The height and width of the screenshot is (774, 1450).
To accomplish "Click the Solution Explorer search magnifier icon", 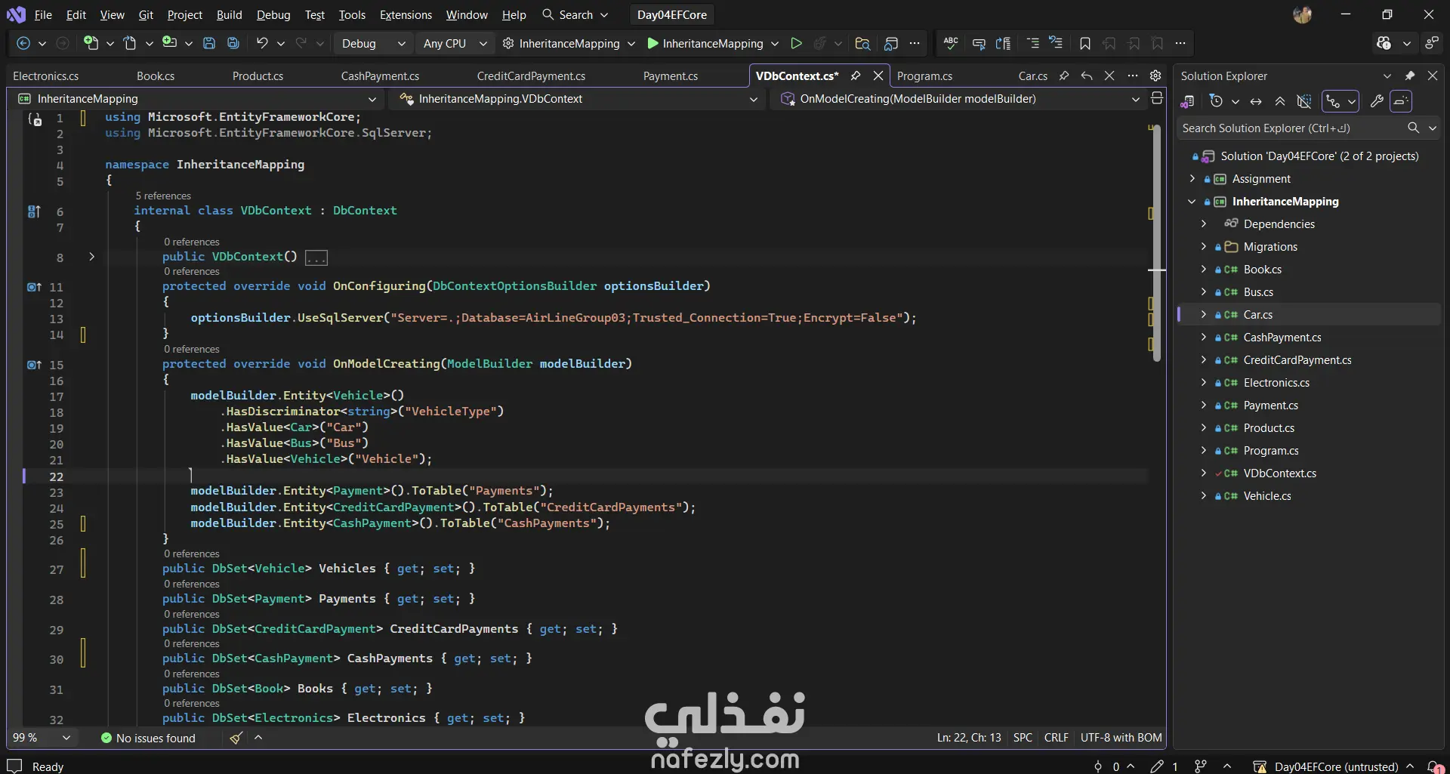I will point(1413,128).
